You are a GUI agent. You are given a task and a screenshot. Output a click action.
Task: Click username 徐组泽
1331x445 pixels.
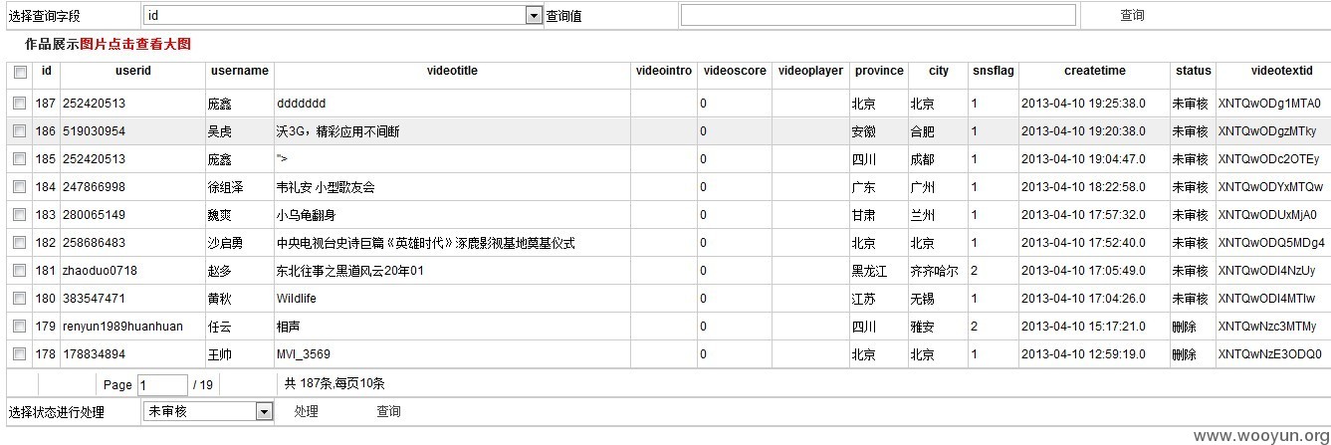click(225, 187)
